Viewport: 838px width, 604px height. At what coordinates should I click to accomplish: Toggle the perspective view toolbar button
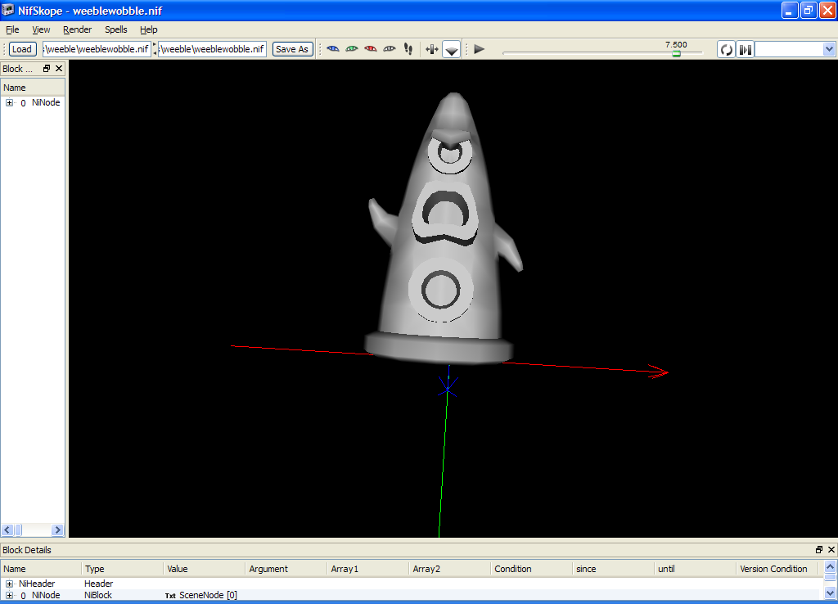[452, 49]
